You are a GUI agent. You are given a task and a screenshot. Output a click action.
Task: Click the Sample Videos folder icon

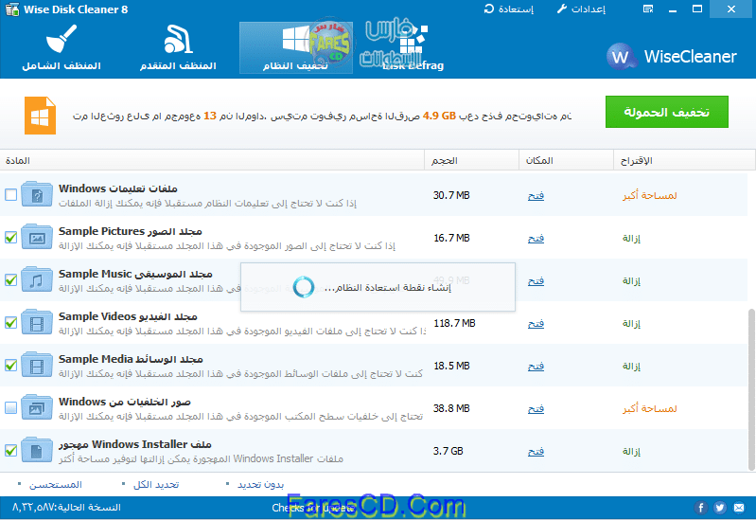coord(37,322)
